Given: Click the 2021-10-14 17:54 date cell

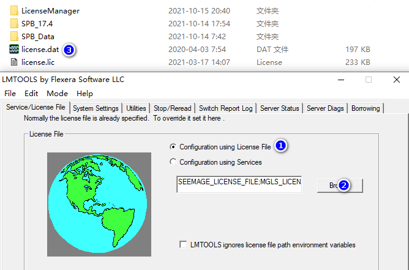Looking at the screenshot, I should click(x=199, y=24).
